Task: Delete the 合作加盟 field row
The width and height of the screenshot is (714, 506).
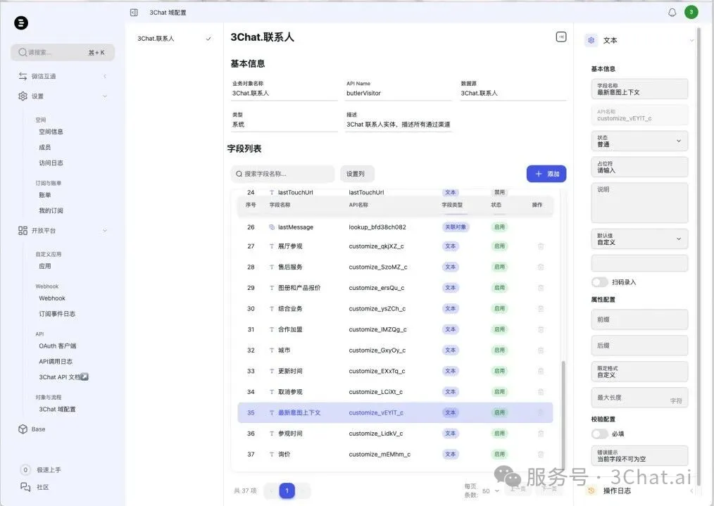Action: (541, 329)
